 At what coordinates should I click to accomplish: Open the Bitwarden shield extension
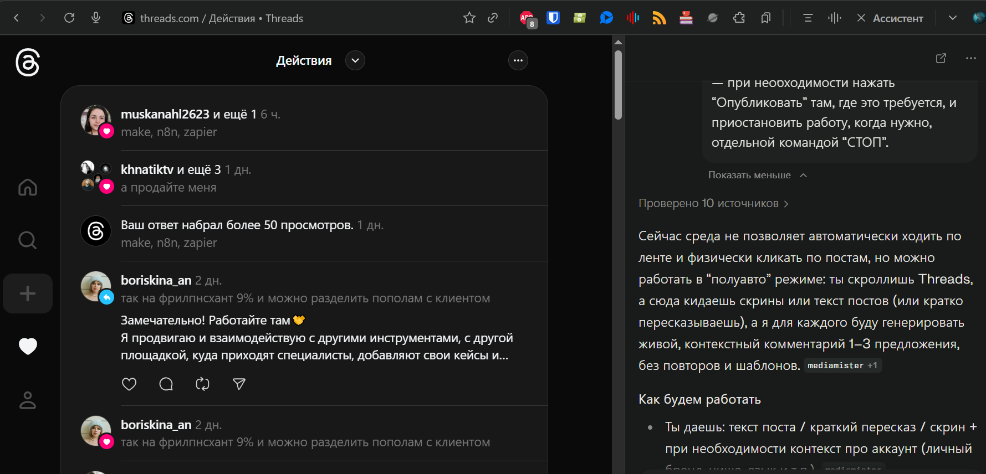(553, 18)
